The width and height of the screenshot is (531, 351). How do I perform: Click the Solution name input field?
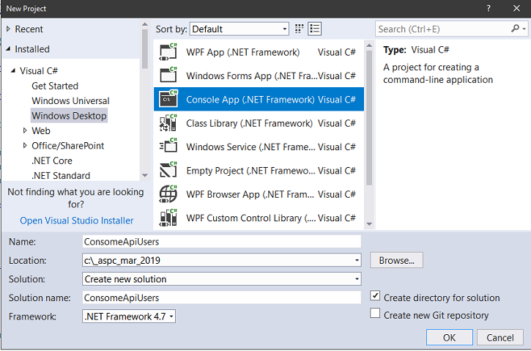coord(221,298)
